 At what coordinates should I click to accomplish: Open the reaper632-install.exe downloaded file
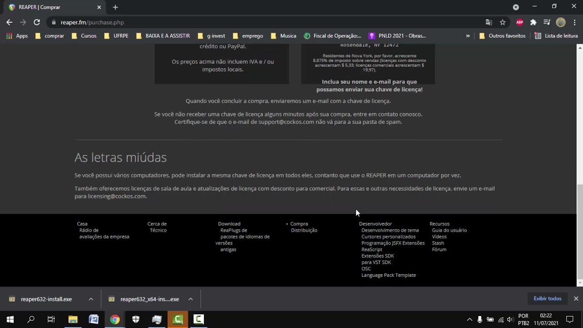click(x=46, y=299)
